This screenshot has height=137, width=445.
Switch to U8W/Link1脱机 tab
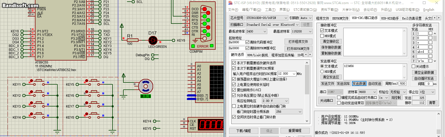click(258, 55)
